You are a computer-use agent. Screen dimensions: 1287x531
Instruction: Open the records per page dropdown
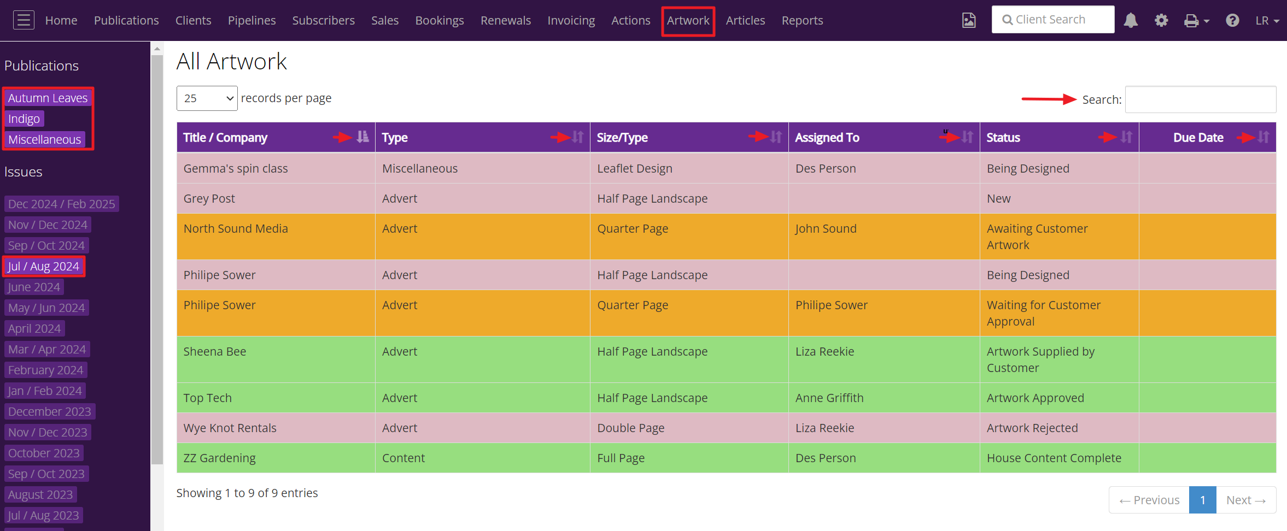[207, 98]
